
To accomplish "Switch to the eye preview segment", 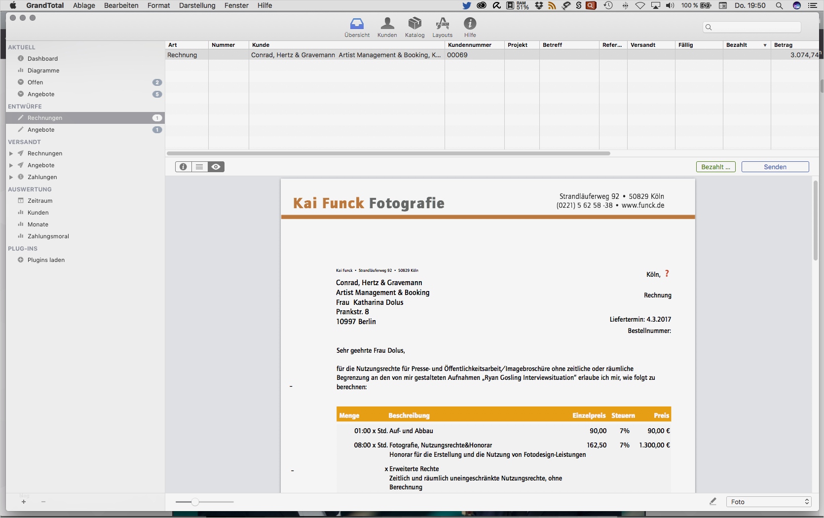I will pos(216,167).
